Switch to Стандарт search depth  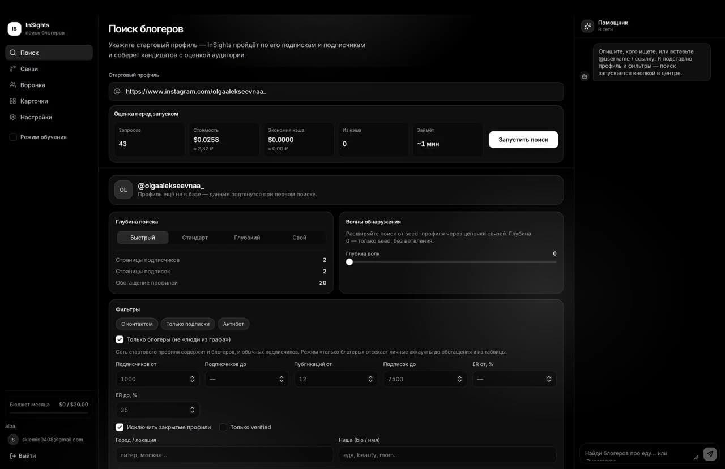pos(195,238)
